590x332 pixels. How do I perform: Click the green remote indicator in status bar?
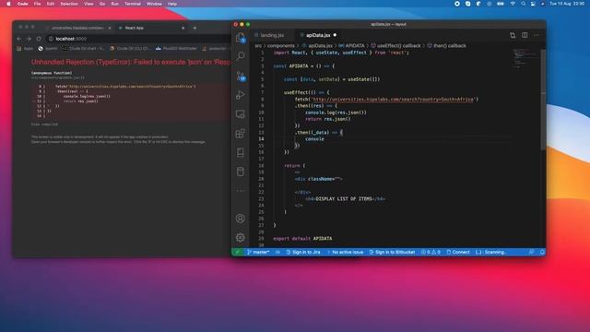point(238,252)
